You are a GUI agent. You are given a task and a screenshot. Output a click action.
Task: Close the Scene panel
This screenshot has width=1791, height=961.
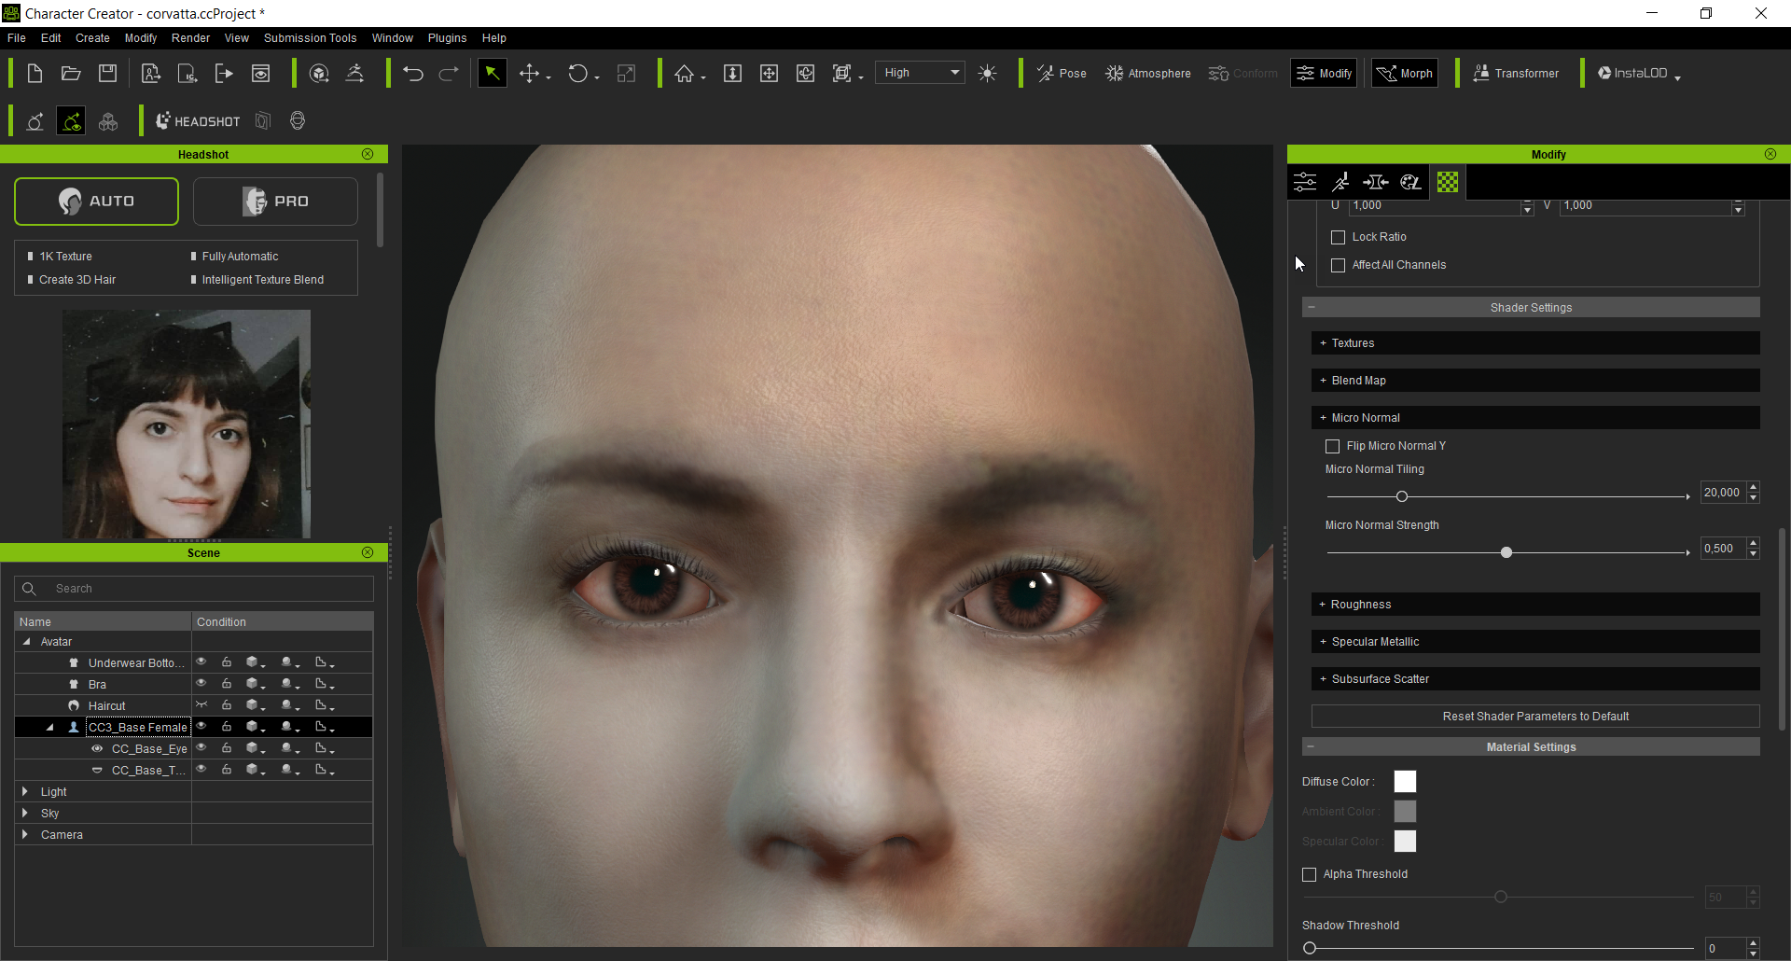coord(368,552)
